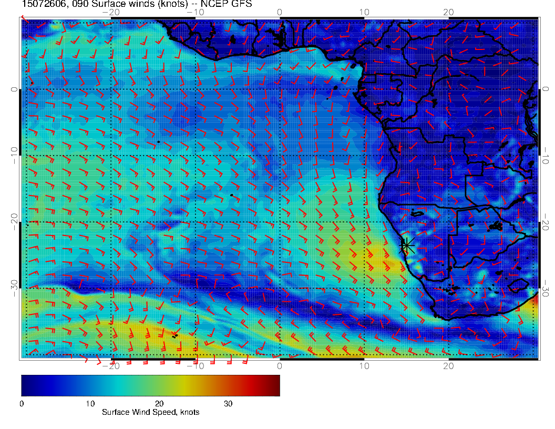Click the left axis latitude label '−30'

[x=14, y=288]
